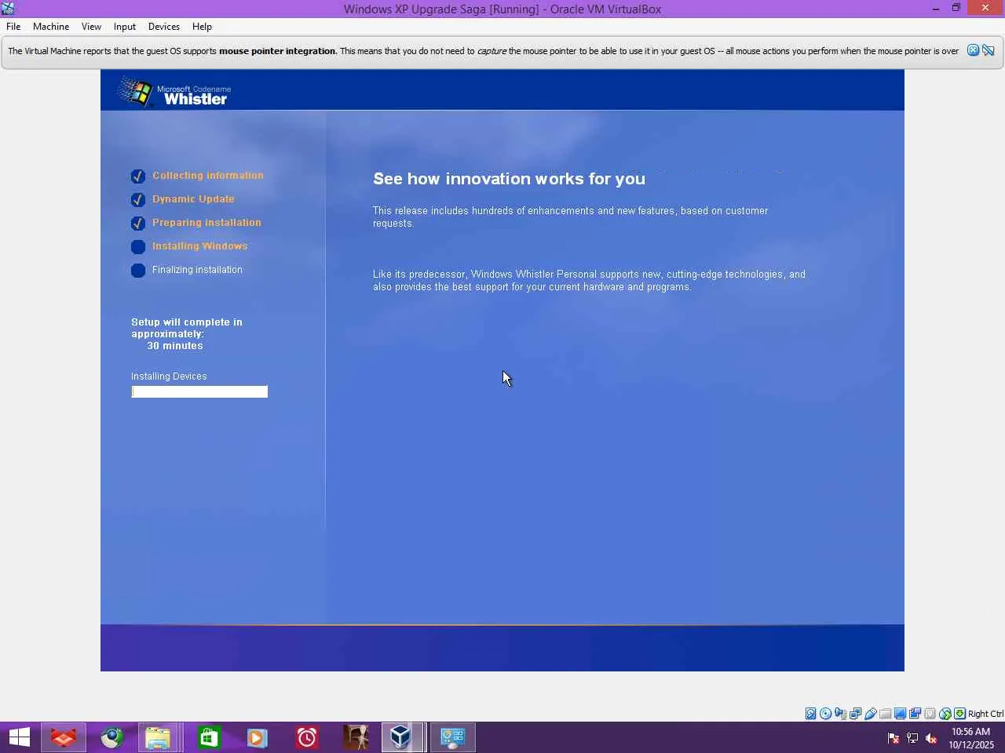
Task: Click the 'Finalizing installation' setup step
Action: tap(197, 270)
